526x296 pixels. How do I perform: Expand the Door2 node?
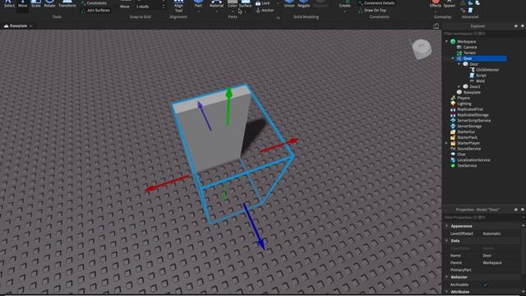459,86
